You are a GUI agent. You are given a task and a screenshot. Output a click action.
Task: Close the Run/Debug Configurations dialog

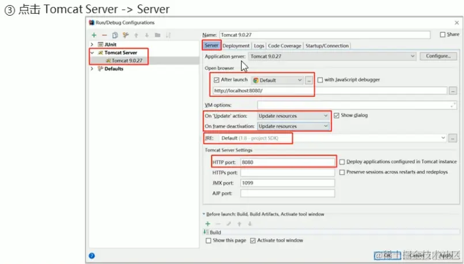[x=457, y=22]
